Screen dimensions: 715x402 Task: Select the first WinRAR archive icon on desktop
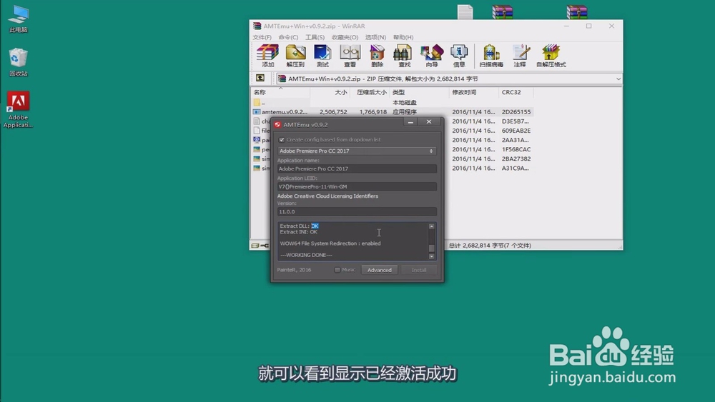(x=503, y=12)
